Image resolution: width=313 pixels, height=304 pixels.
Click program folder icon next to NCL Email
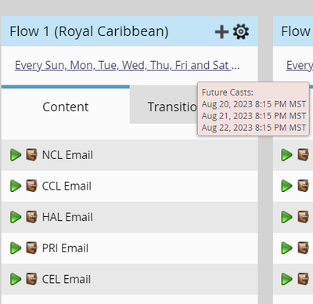[31, 154]
